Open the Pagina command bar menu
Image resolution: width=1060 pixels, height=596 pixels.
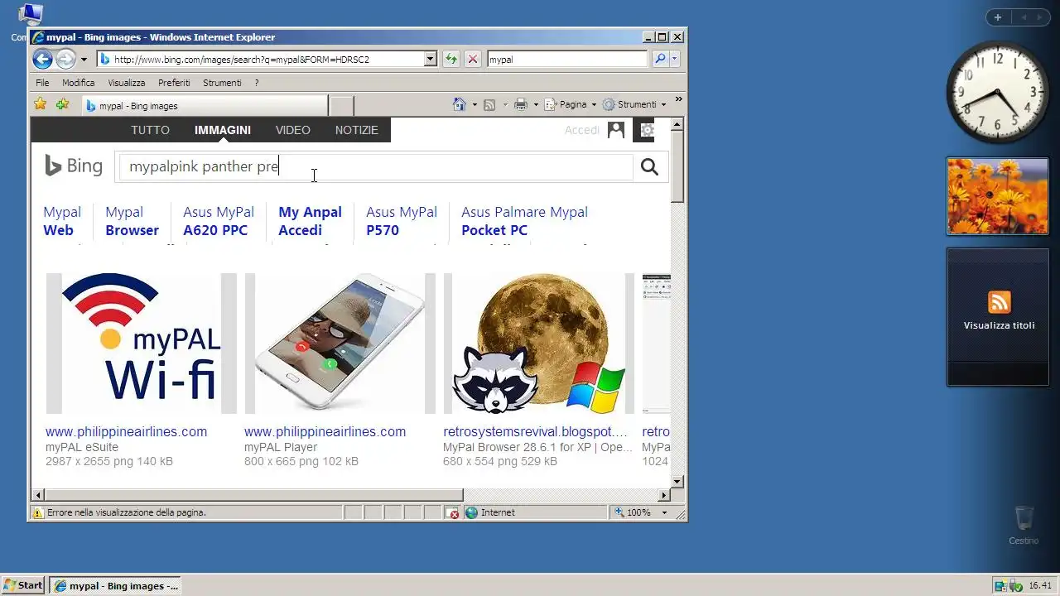point(571,104)
